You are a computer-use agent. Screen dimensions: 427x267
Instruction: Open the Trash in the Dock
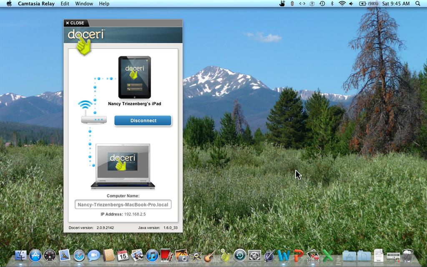click(x=408, y=256)
